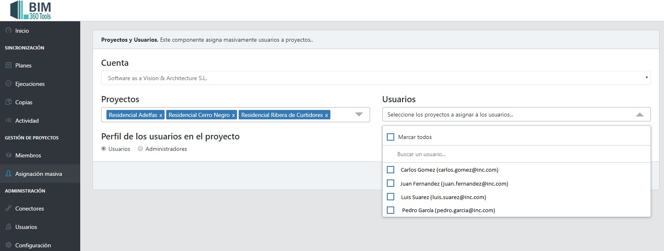Check the Marcar todos checkbox
This screenshot has height=251, width=664.
[x=391, y=137]
